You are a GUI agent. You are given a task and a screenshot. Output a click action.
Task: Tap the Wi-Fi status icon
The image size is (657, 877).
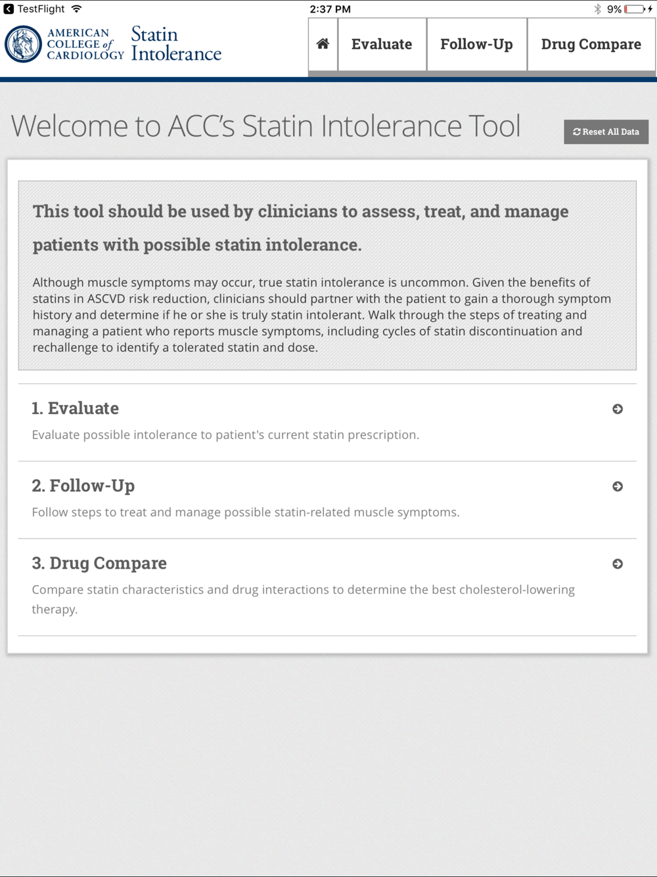[x=77, y=9]
